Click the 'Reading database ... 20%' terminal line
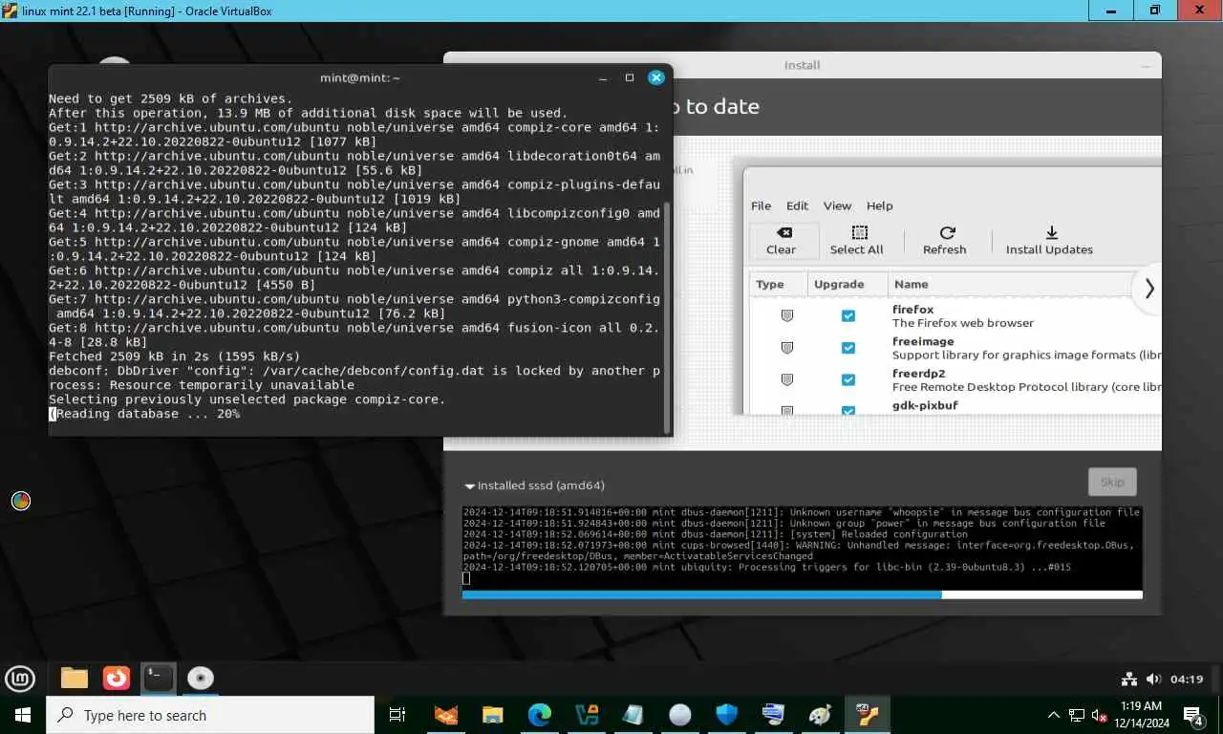Viewport: 1223px width, 734px height. point(144,414)
